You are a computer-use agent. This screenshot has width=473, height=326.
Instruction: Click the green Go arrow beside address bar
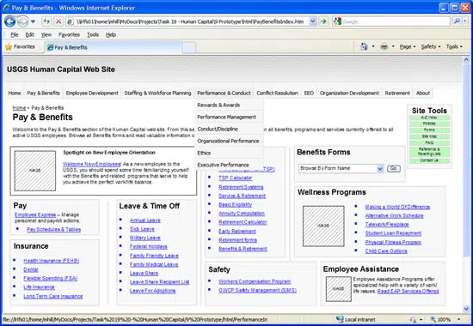click(323, 21)
